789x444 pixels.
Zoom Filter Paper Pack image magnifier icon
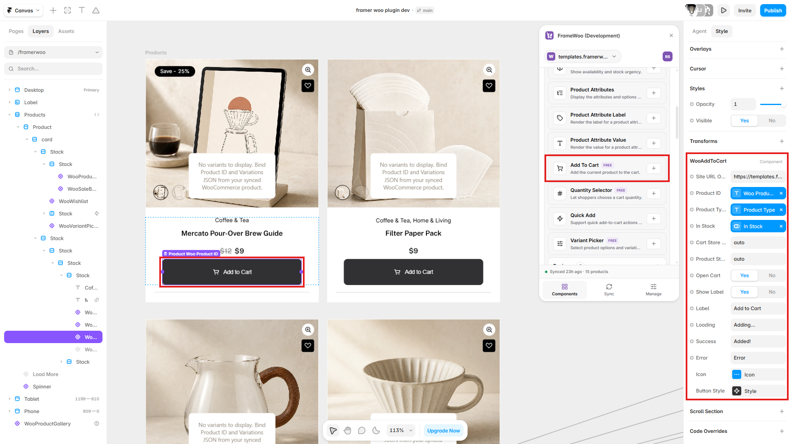[489, 70]
